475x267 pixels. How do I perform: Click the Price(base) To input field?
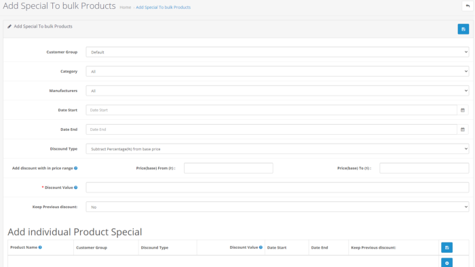tap(424, 168)
